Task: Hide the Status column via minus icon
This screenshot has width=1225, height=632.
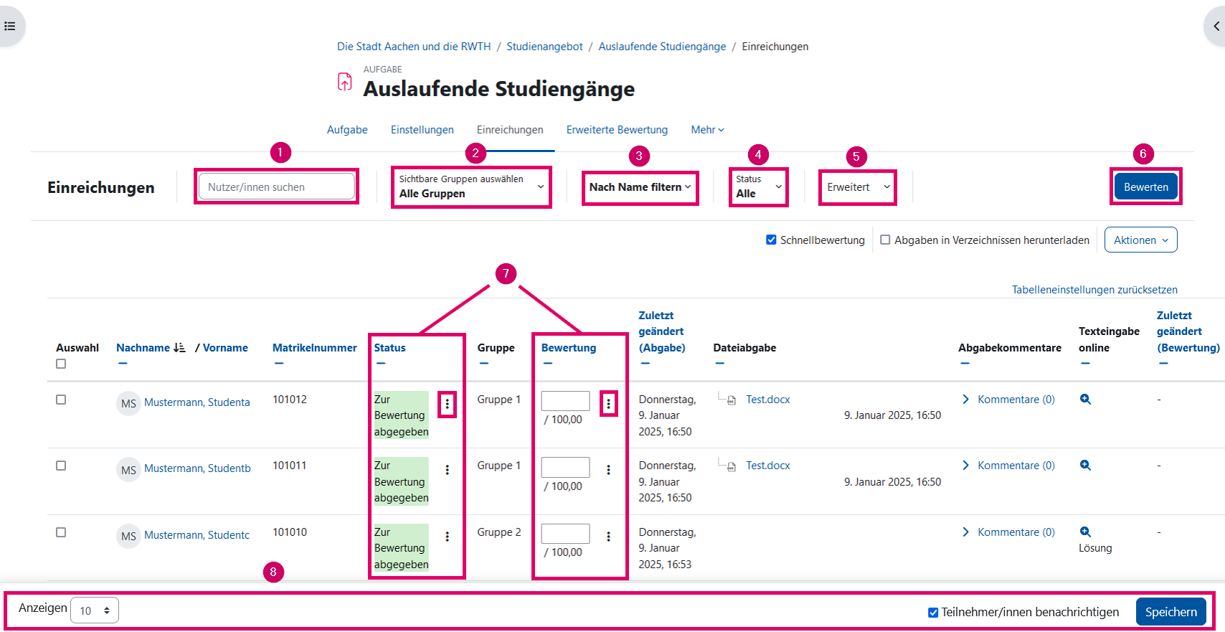Action: [381, 363]
